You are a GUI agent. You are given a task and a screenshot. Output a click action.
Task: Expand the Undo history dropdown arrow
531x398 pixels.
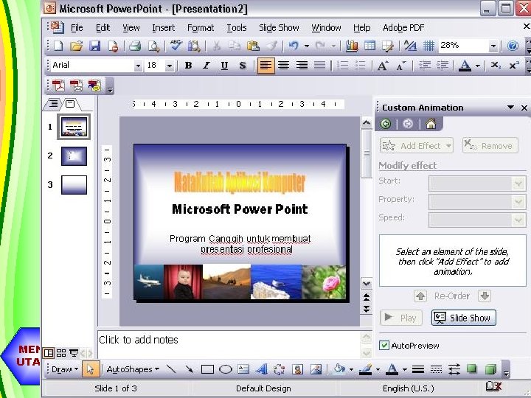[307, 46]
